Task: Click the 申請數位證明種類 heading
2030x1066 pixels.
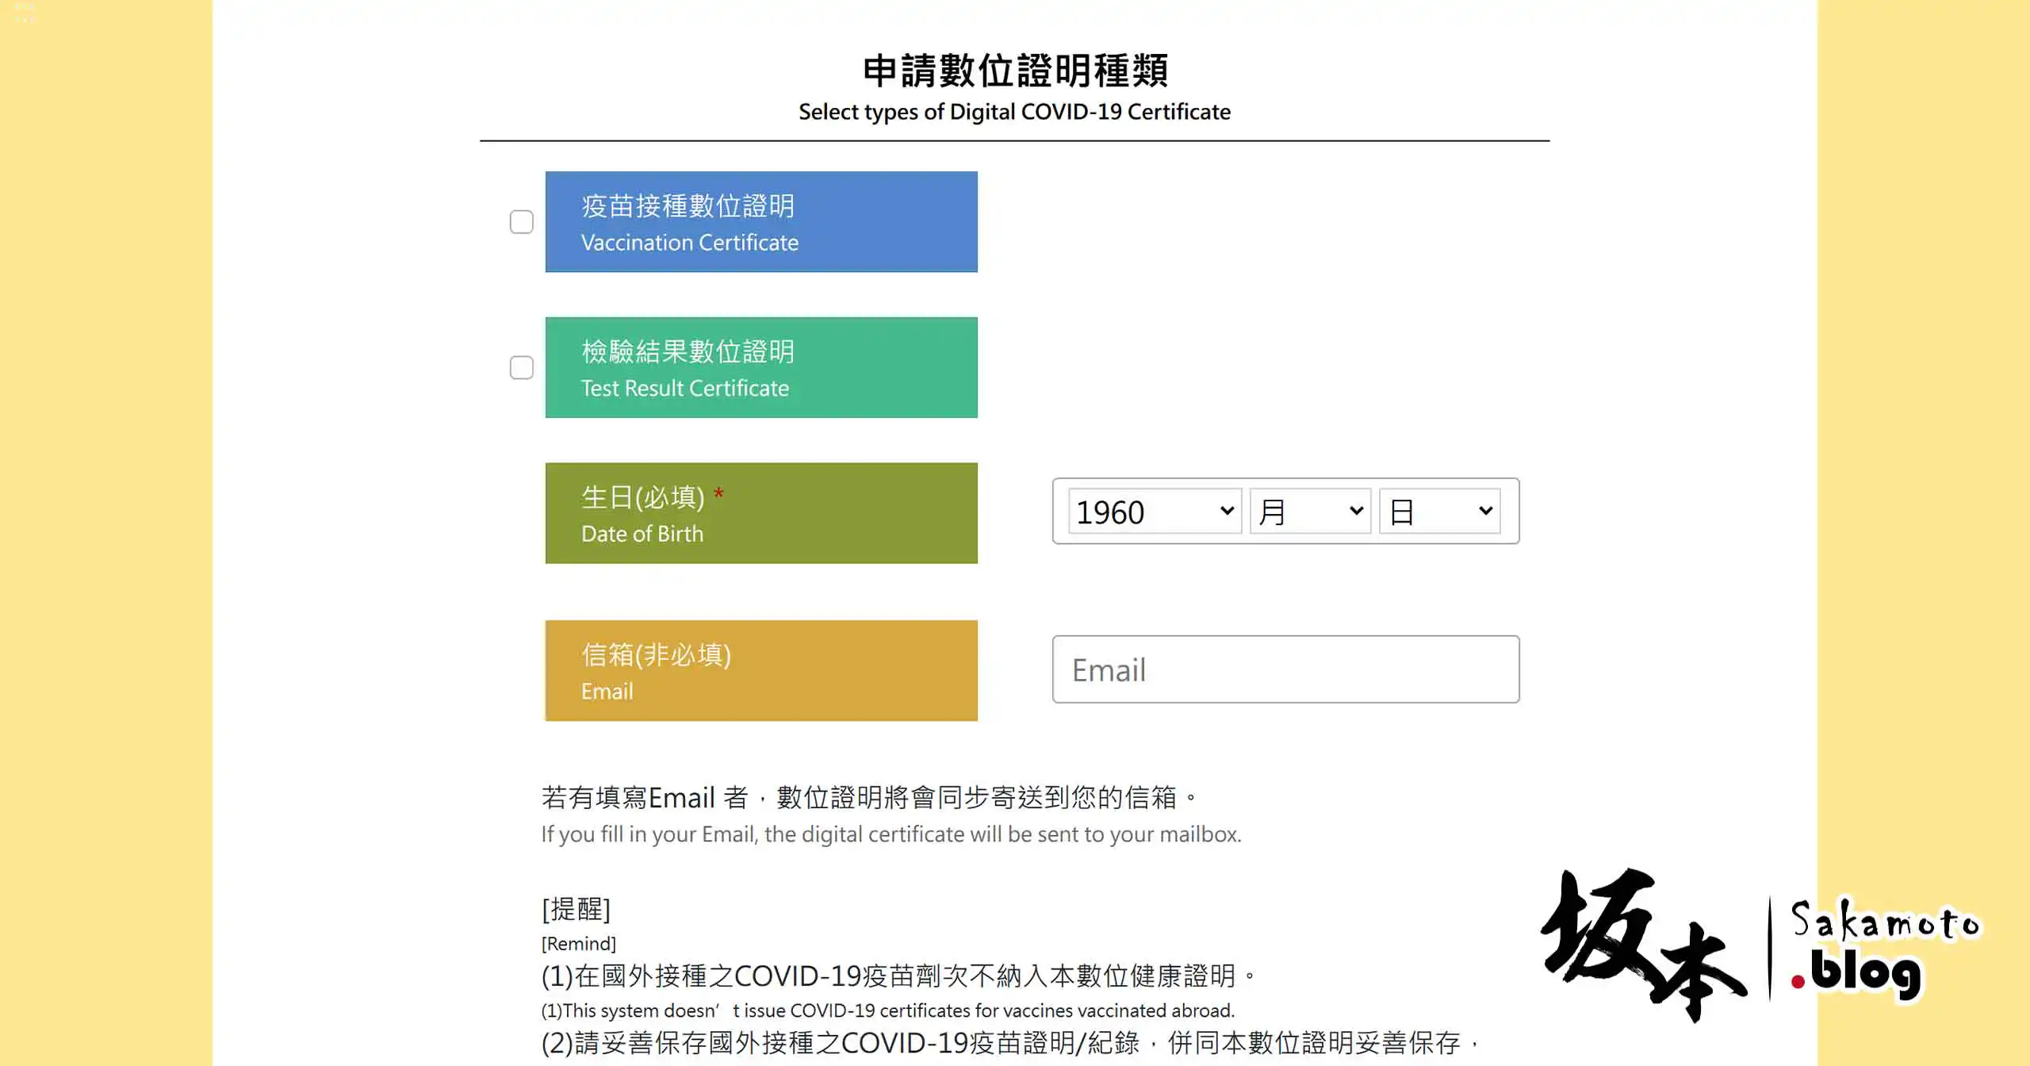Action: [x=1014, y=71]
